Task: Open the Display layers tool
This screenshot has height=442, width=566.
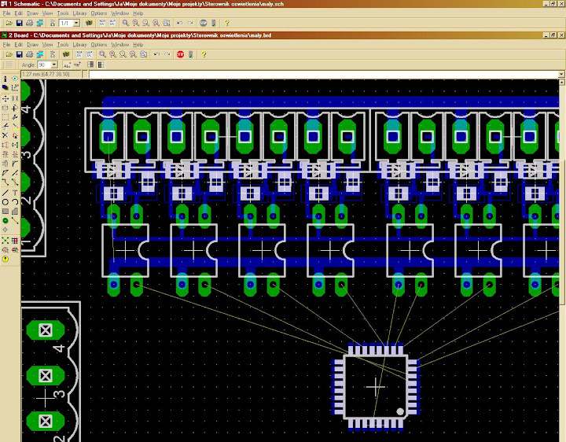Action: click(x=5, y=87)
